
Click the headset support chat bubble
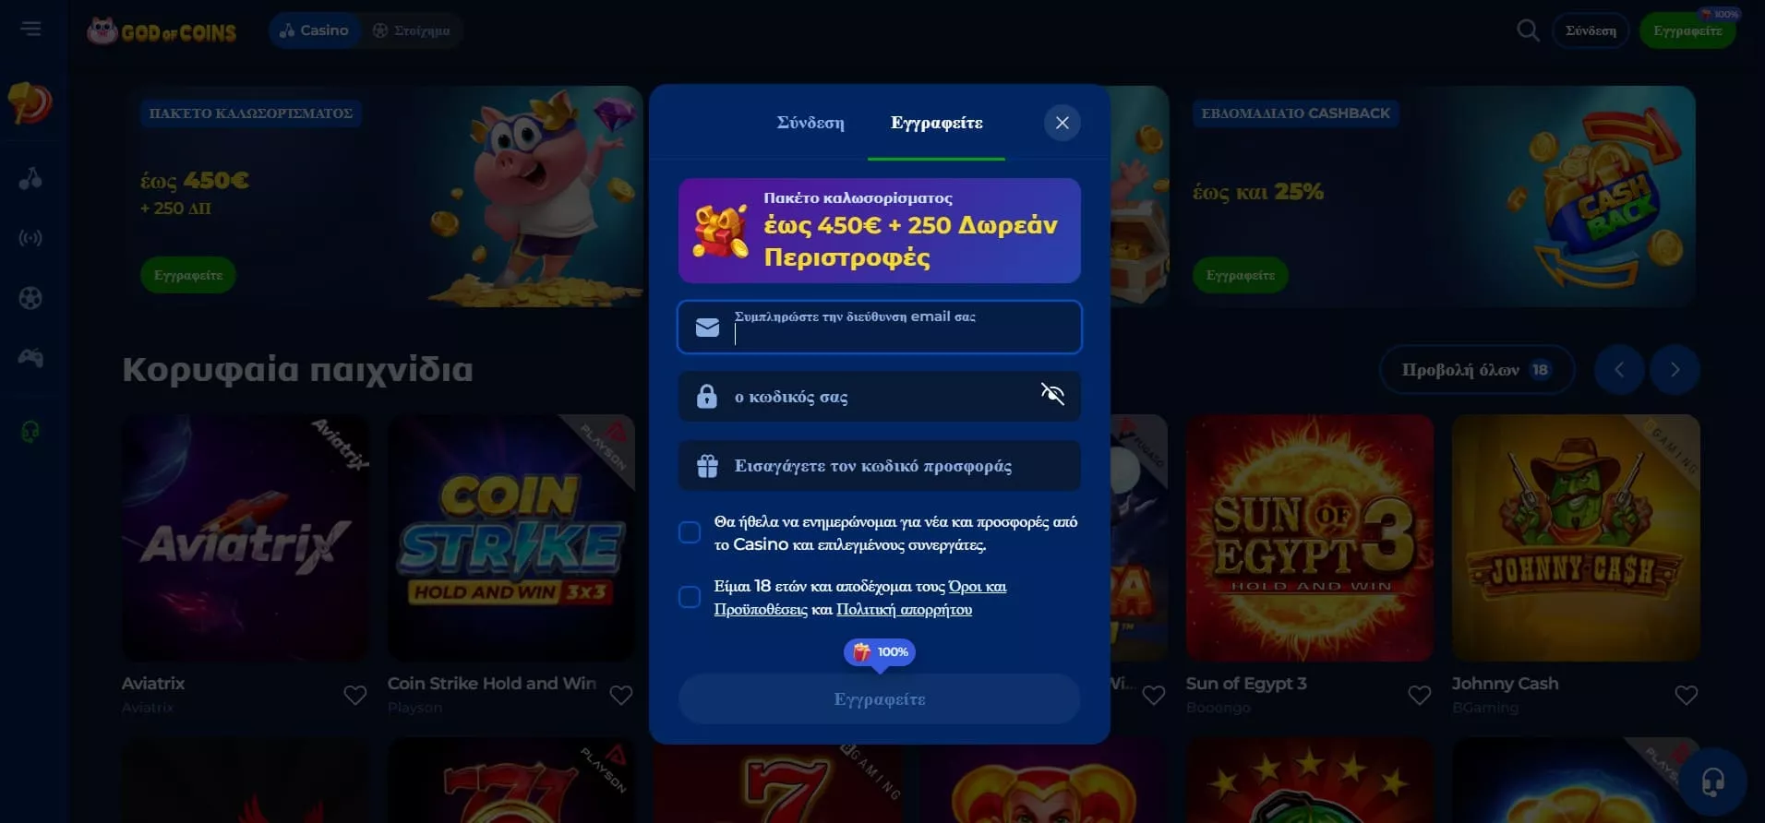click(1712, 782)
